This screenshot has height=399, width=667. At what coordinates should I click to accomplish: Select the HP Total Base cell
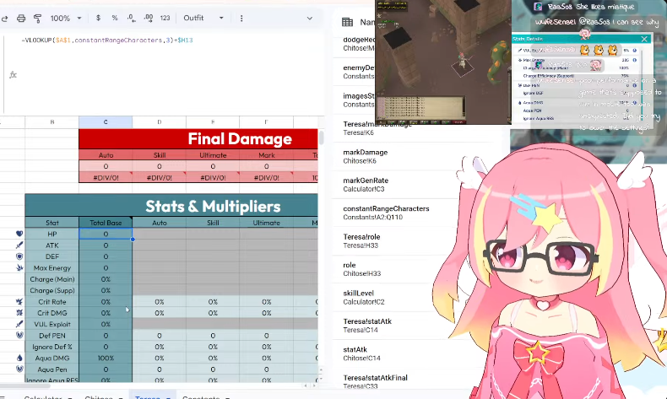[x=106, y=234]
